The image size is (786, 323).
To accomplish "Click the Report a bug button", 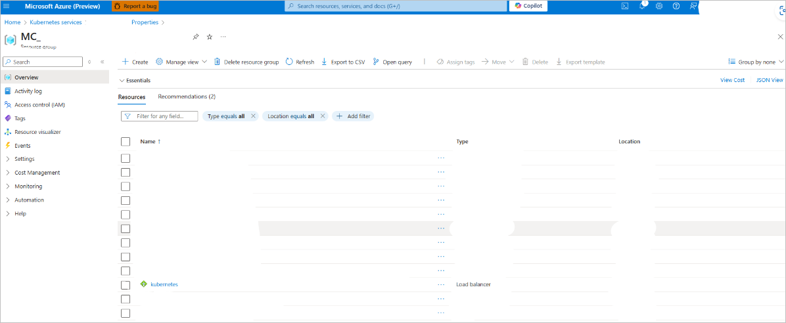I will click(x=135, y=6).
